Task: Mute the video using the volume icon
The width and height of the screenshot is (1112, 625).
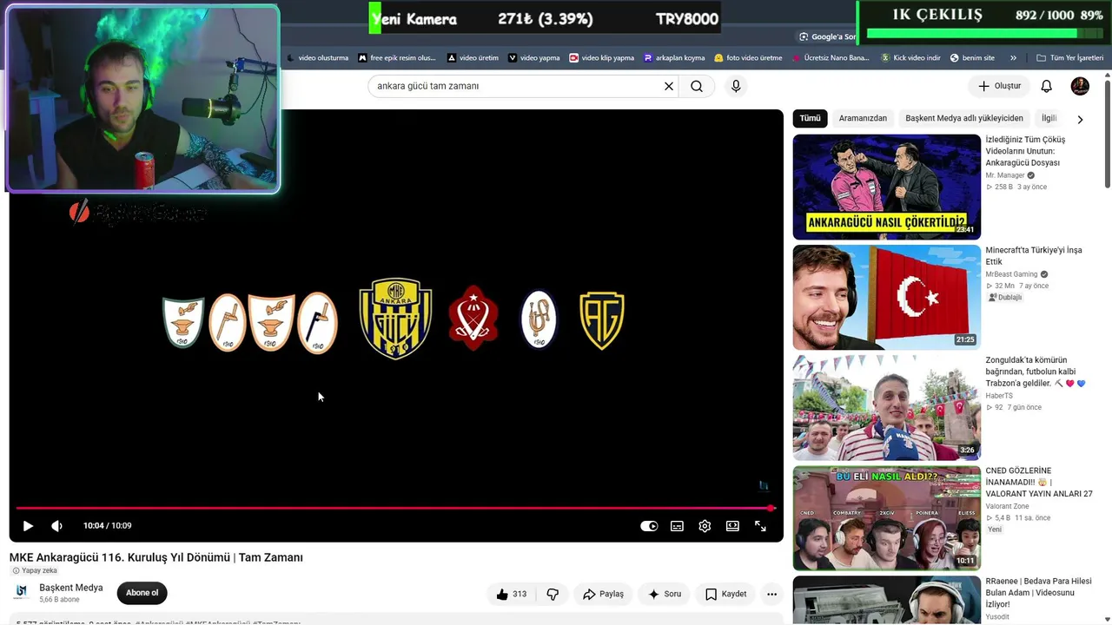Action: click(56, 526)
